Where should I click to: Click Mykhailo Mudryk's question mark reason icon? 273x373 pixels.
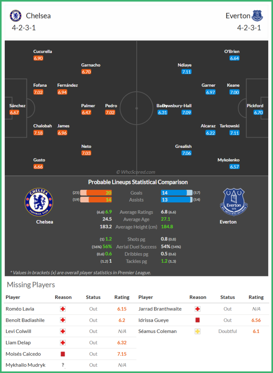coord(63,365)
